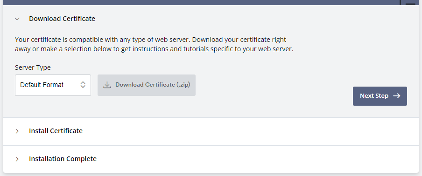422x176 pixels.
Task: Click the download arrow icon in the button
Action: pos(107,85)
